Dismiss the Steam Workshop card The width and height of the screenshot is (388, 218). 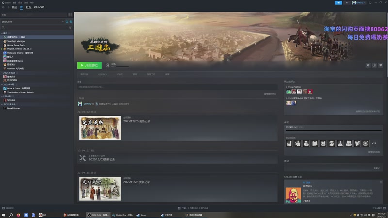click(x=381, y=182)
